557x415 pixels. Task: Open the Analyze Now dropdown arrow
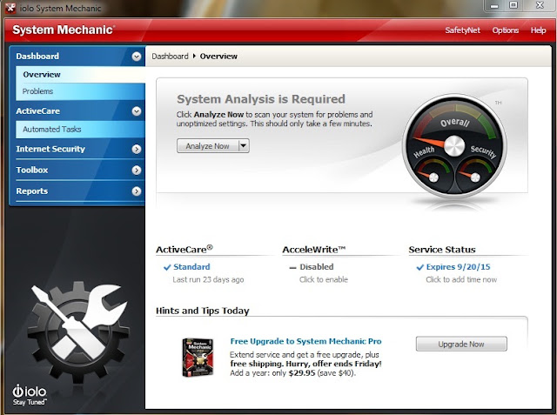[x=244, y=145]
